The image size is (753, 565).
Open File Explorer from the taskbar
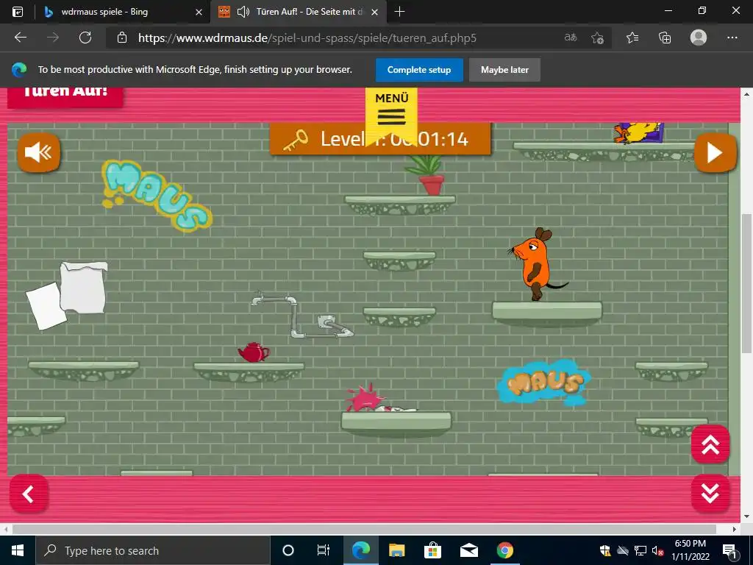click(x=396, y=550)
